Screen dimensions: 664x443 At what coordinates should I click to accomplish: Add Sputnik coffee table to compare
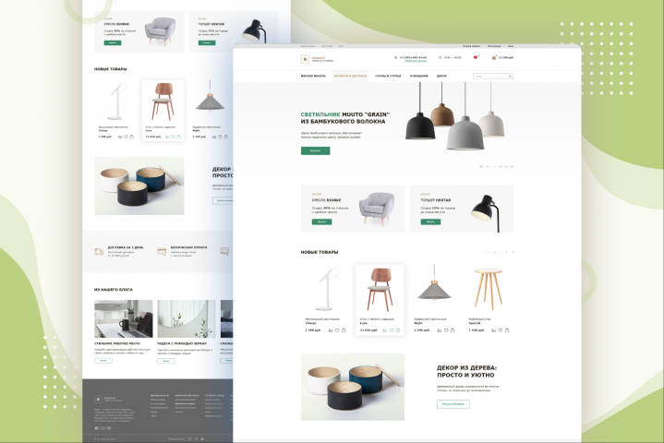493,330
